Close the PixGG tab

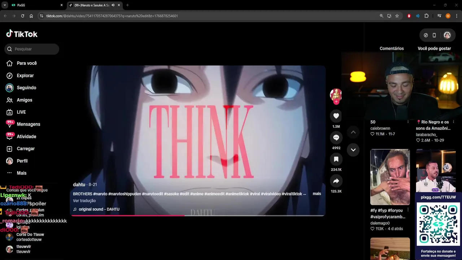point(61,5)
